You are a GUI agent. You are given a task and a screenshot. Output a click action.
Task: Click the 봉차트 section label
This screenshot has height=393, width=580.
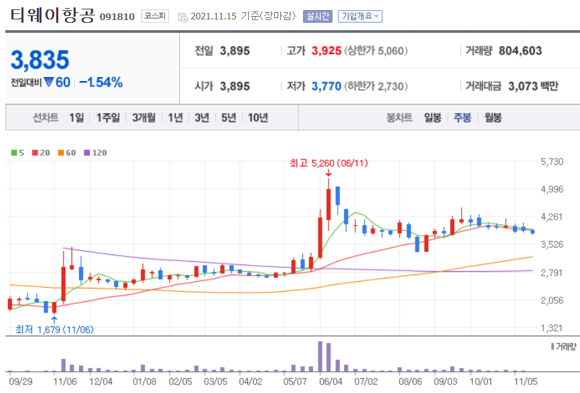pyautogui.click(x=399, y=118)
